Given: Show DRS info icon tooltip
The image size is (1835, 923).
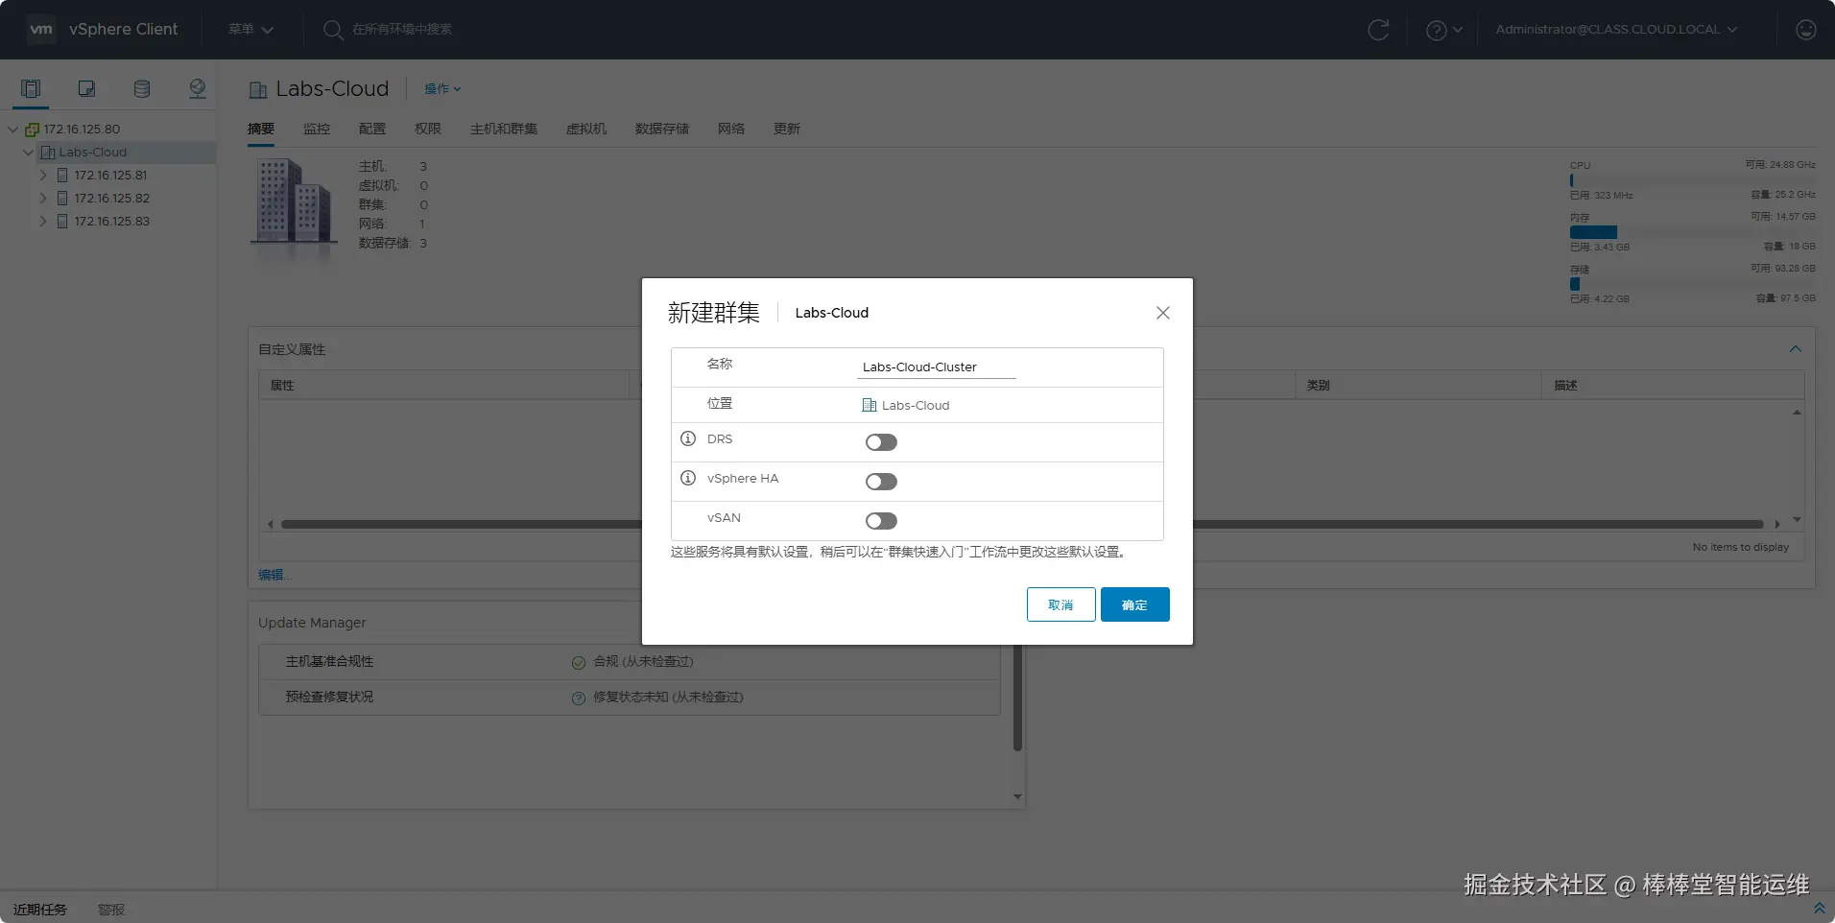Looking at the screenshot, I should point(688,438).
